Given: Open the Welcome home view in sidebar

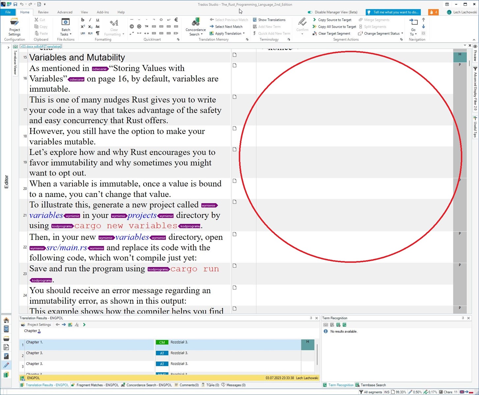Looking at the screenshot, I should [x=6, y=320].
